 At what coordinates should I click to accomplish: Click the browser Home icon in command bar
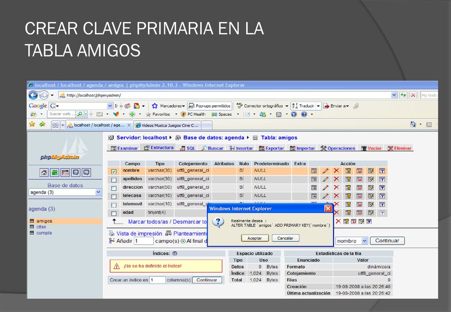click(x=413, y=124)
